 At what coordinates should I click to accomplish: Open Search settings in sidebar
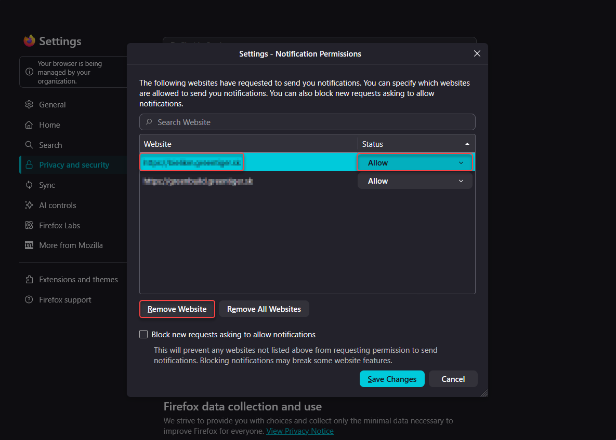(50, 145)
